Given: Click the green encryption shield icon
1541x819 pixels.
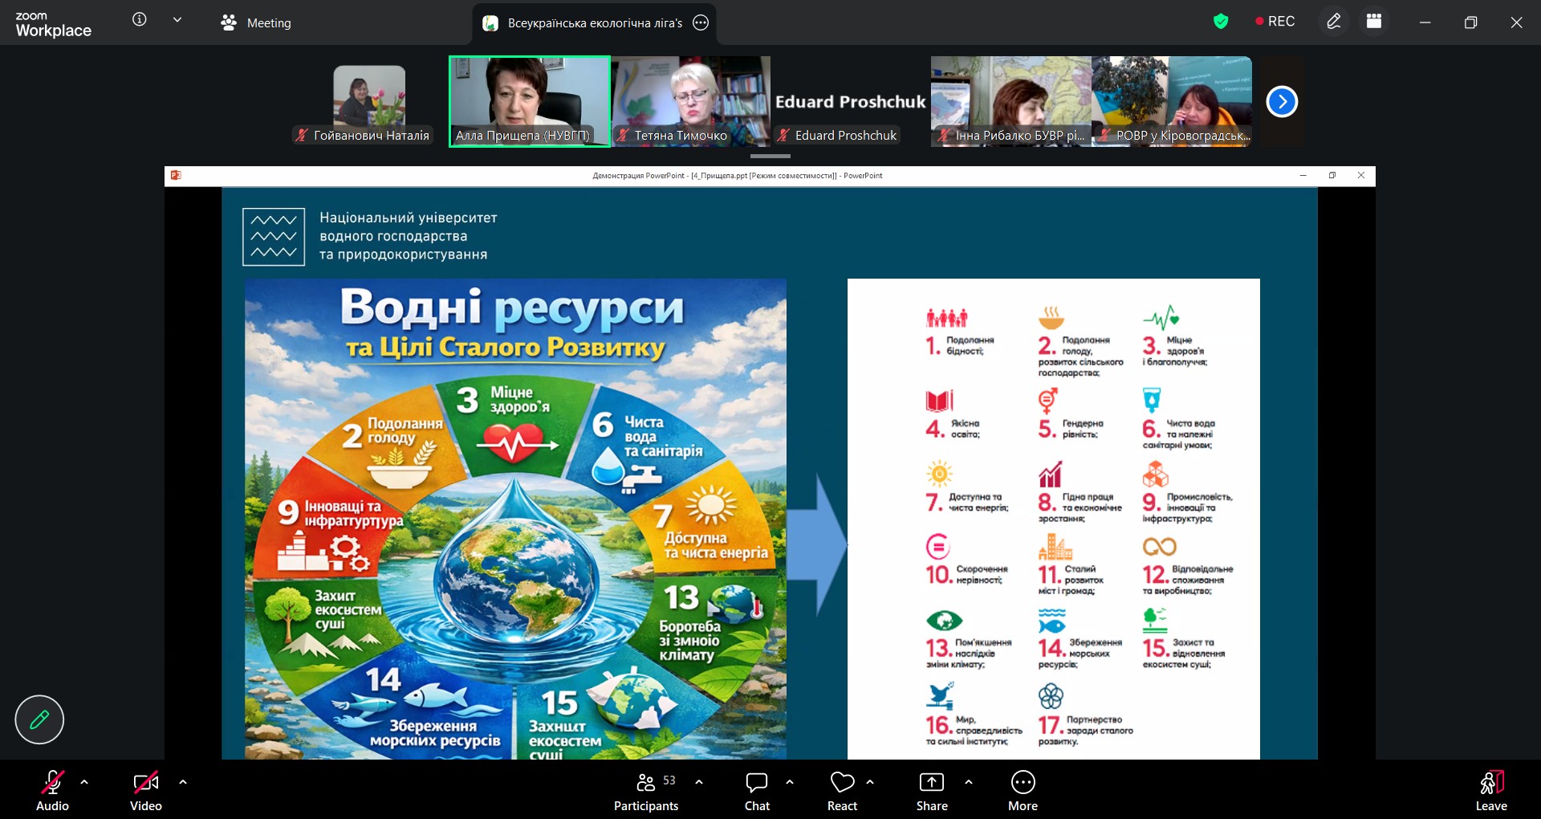Looking at the screenshot, I should coord(1221,22).
